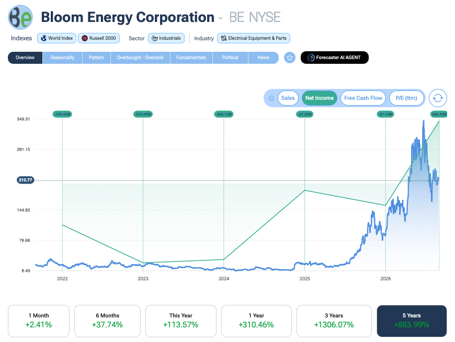Add stock to favorites with star icon
Image resolution: width=455 pixels, height=342 pixels.
290,58
